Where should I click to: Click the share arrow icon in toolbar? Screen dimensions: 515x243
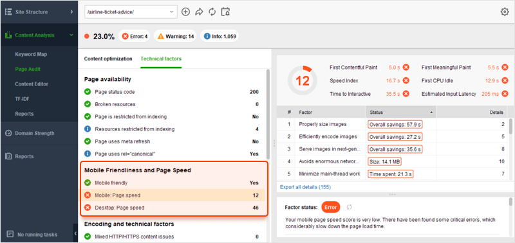tap(199, 12)
